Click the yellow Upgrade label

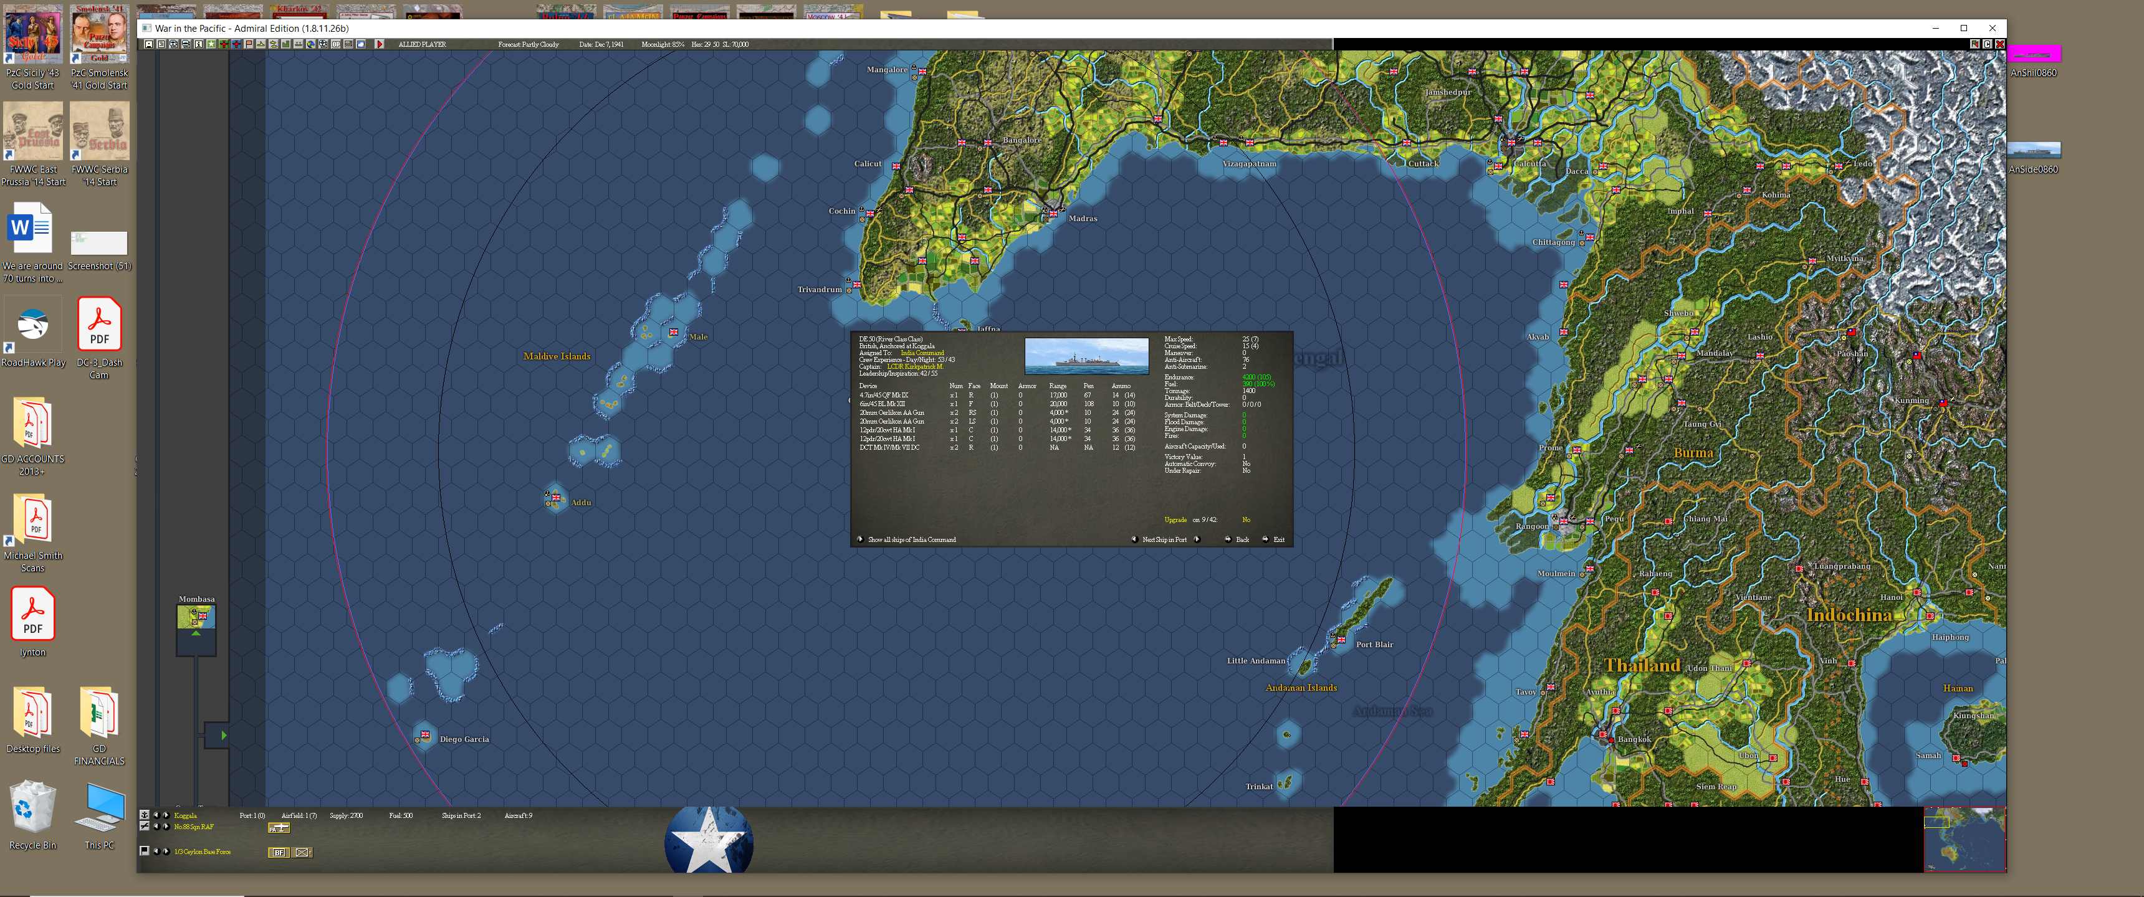pyautogui.click(x=1175, y=520)
